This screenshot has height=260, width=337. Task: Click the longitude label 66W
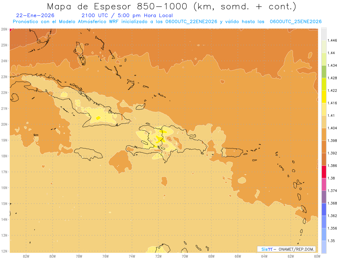point(238,256)
